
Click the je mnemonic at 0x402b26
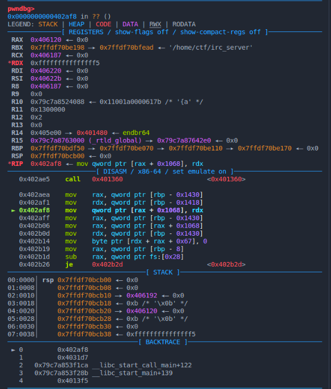coord(69,264)
